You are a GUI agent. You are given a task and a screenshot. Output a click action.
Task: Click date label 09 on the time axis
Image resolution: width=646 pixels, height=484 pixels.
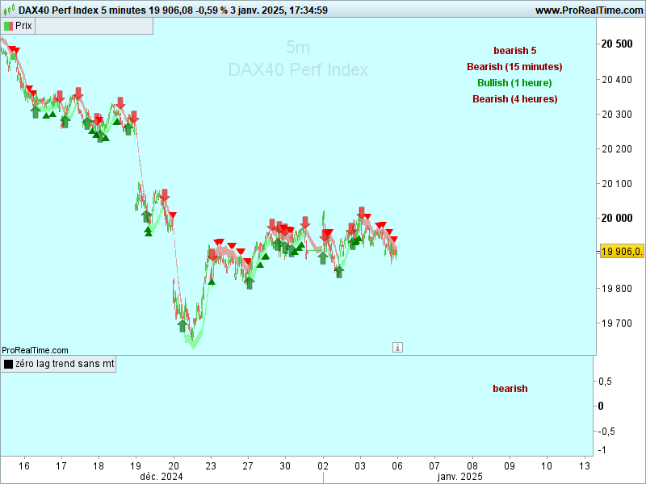pyautogui.click(x=510, y=466)
